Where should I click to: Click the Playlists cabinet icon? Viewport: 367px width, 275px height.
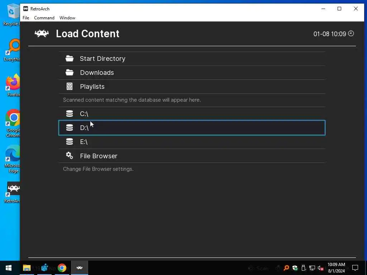click(x=70, y=86)
